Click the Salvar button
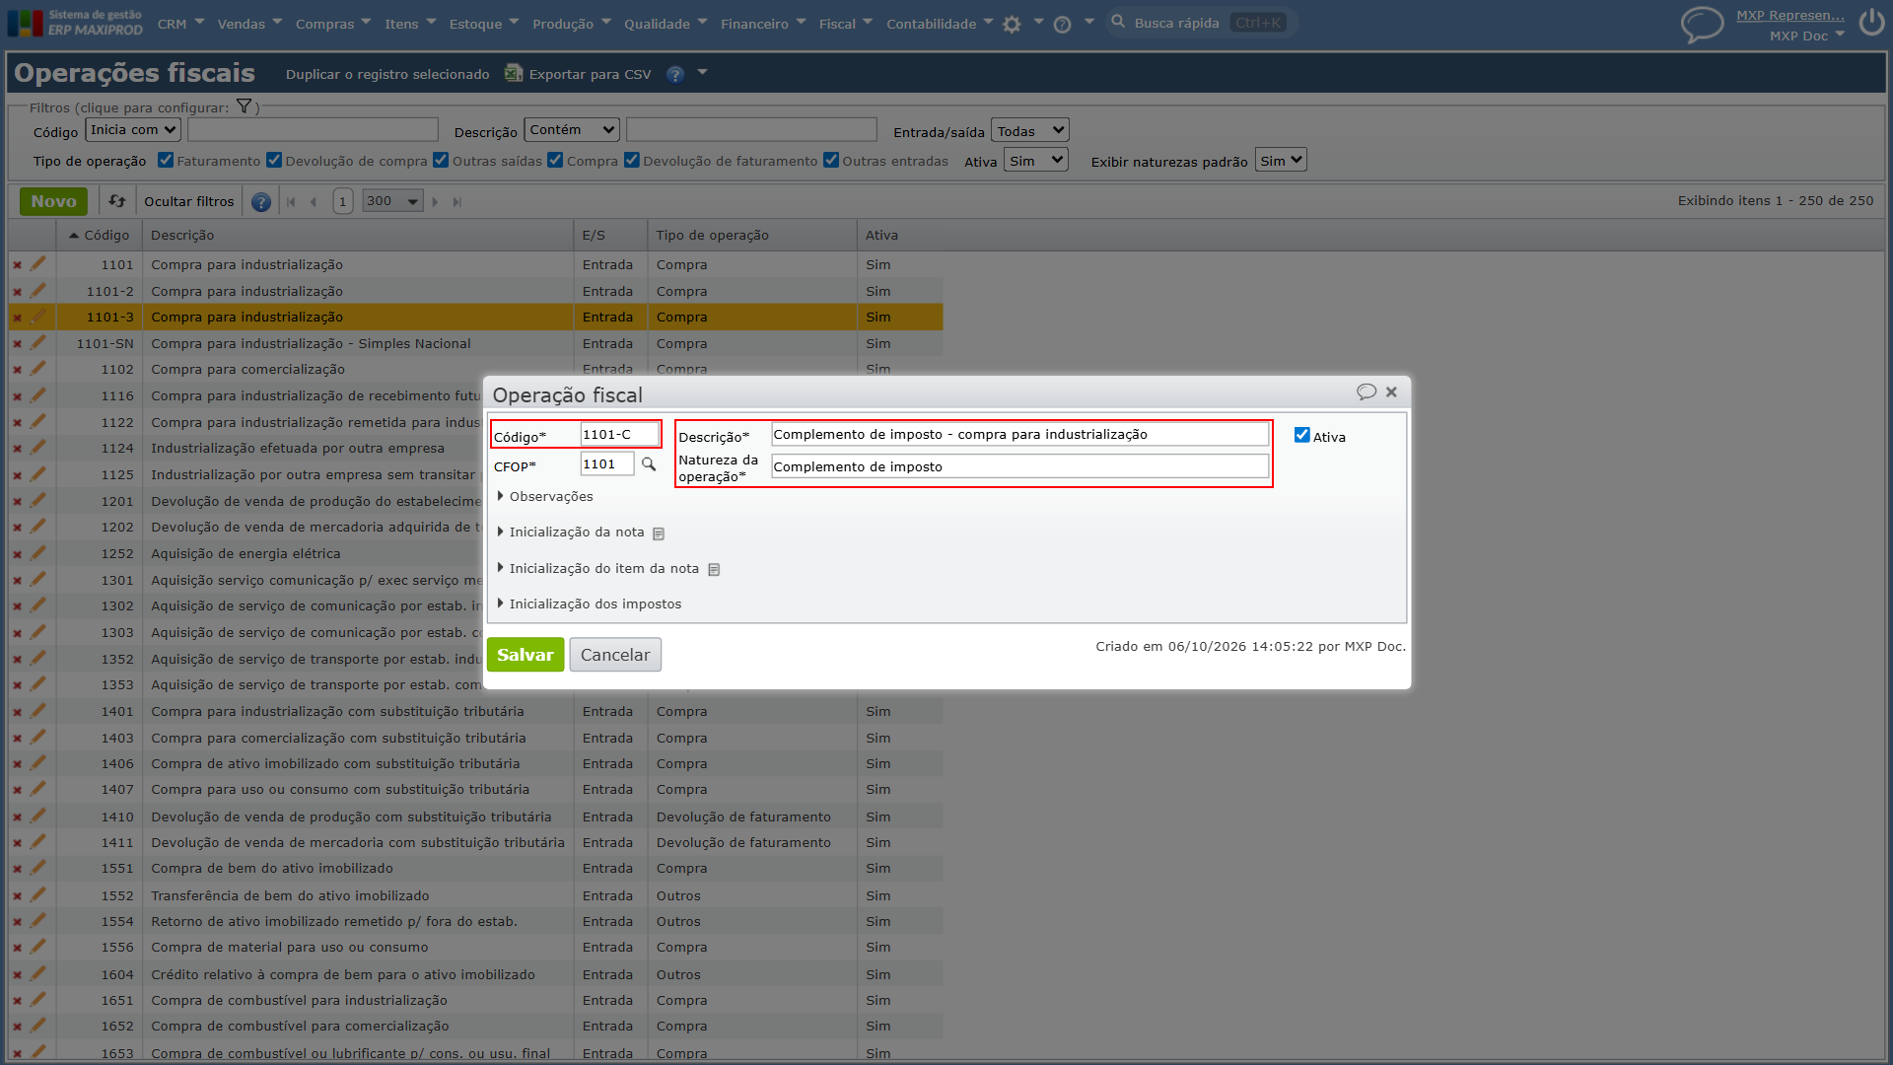1893x1065 pixels. (526, 655)
